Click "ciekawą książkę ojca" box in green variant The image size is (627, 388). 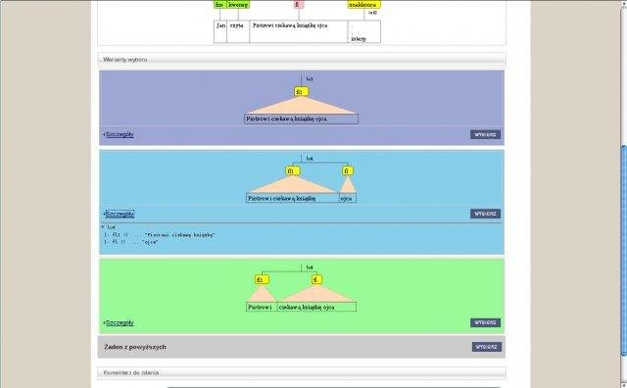[x=316, y=307]
